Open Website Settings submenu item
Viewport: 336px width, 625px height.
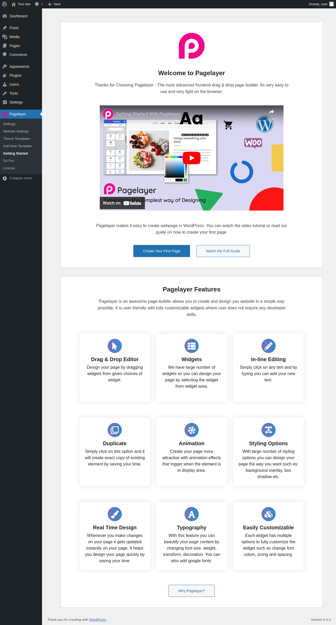click(x=21, y=131)
